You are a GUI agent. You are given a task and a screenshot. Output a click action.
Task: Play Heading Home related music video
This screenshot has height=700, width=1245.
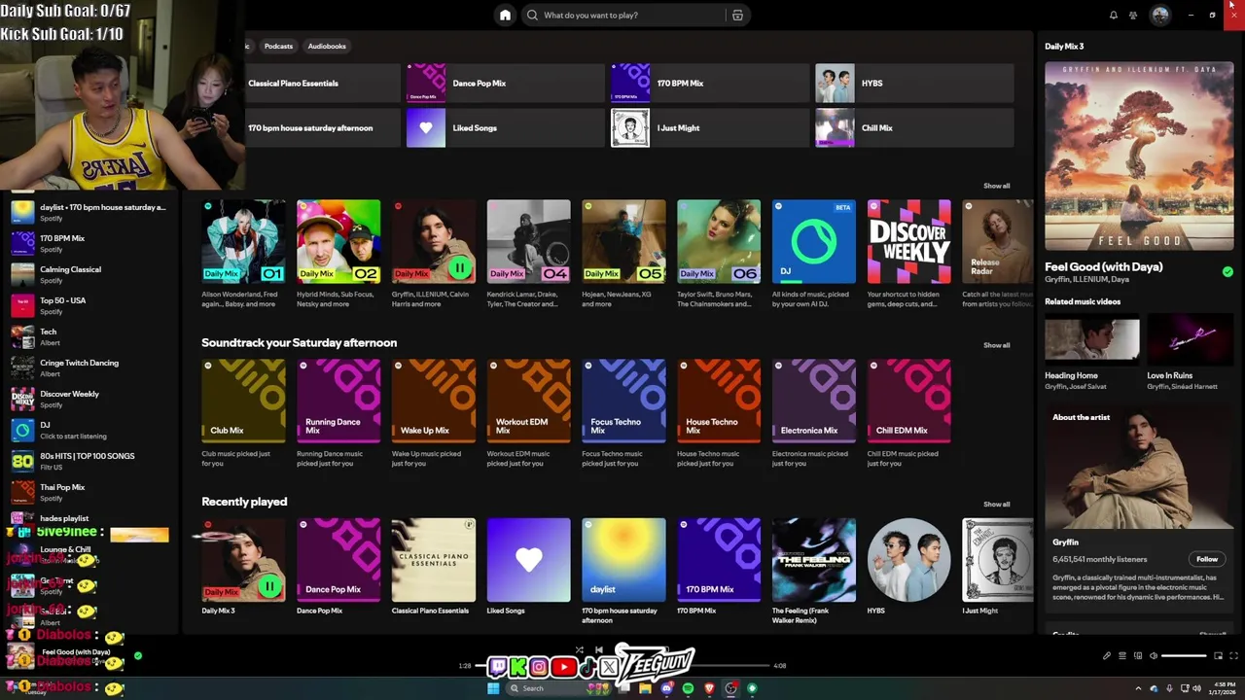point(1091,340)
